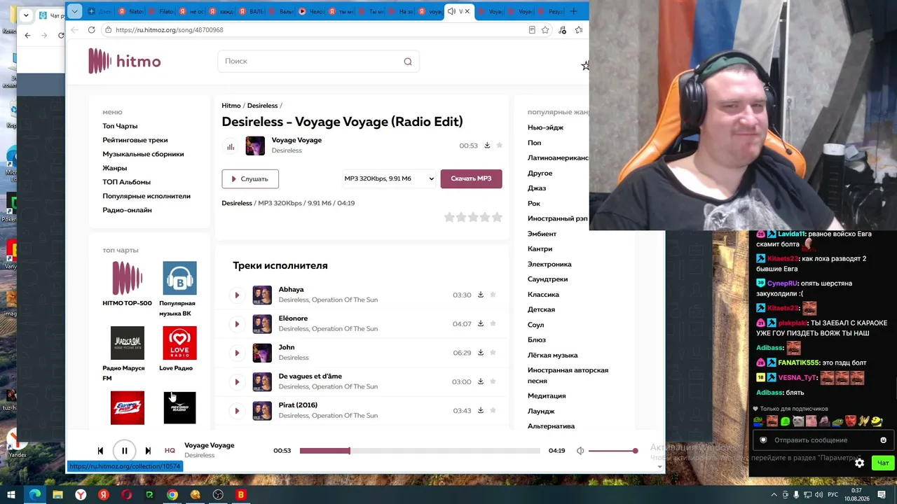Follow the Desireless breadcrumb link
Screen dimensions: 897x504
263,106
